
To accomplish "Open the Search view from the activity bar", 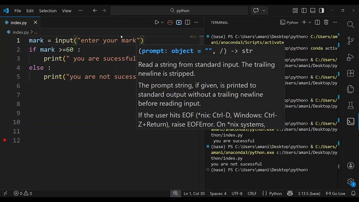I will (351, 25).
